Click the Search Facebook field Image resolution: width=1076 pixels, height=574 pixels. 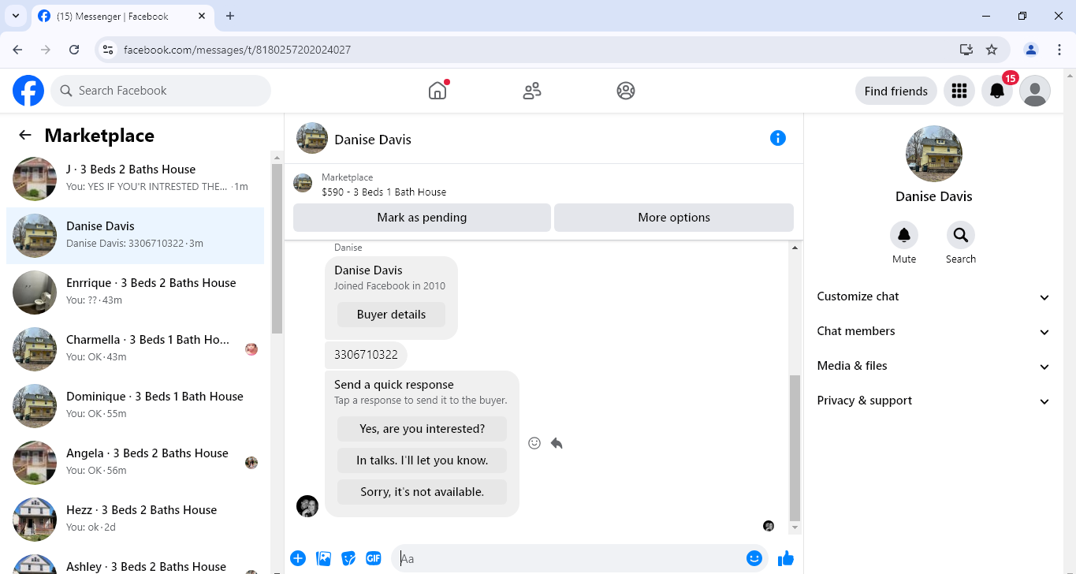coord(161,91)
